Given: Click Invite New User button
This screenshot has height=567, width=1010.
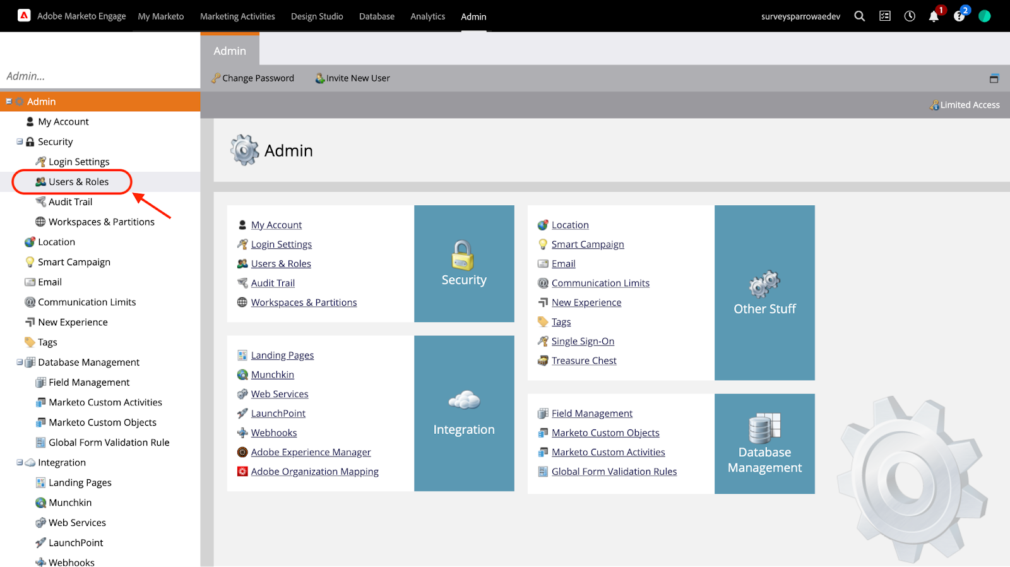Looking at the screenshot, I should click(352, 78).
